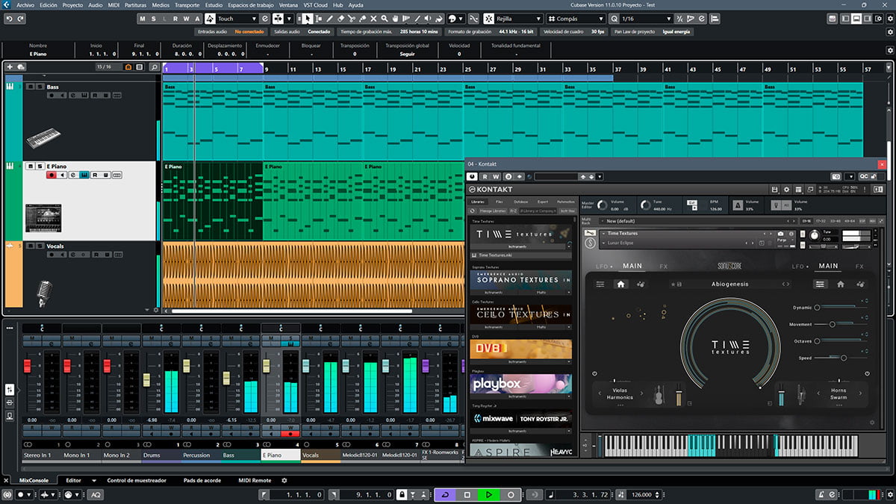Screen dimensions: 896x504
Task: Click the add track plus icon
Action: point(10,67)
